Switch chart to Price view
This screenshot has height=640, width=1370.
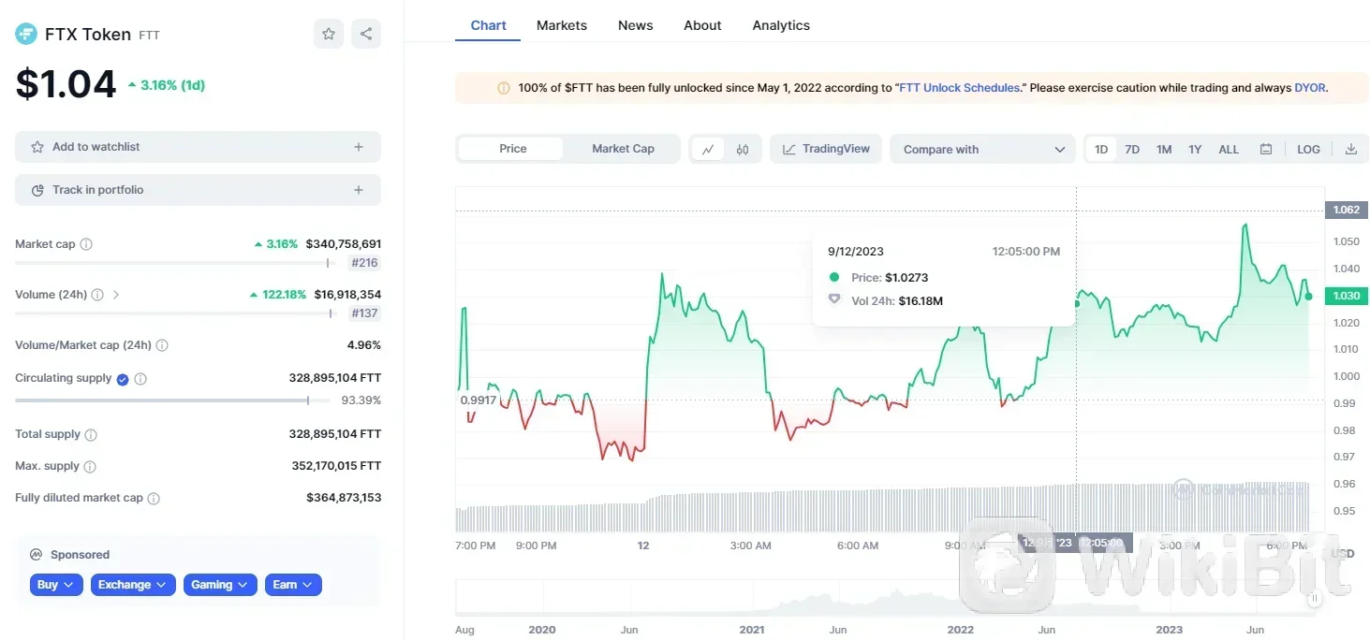pyautogui.click(x=512, y=149)
